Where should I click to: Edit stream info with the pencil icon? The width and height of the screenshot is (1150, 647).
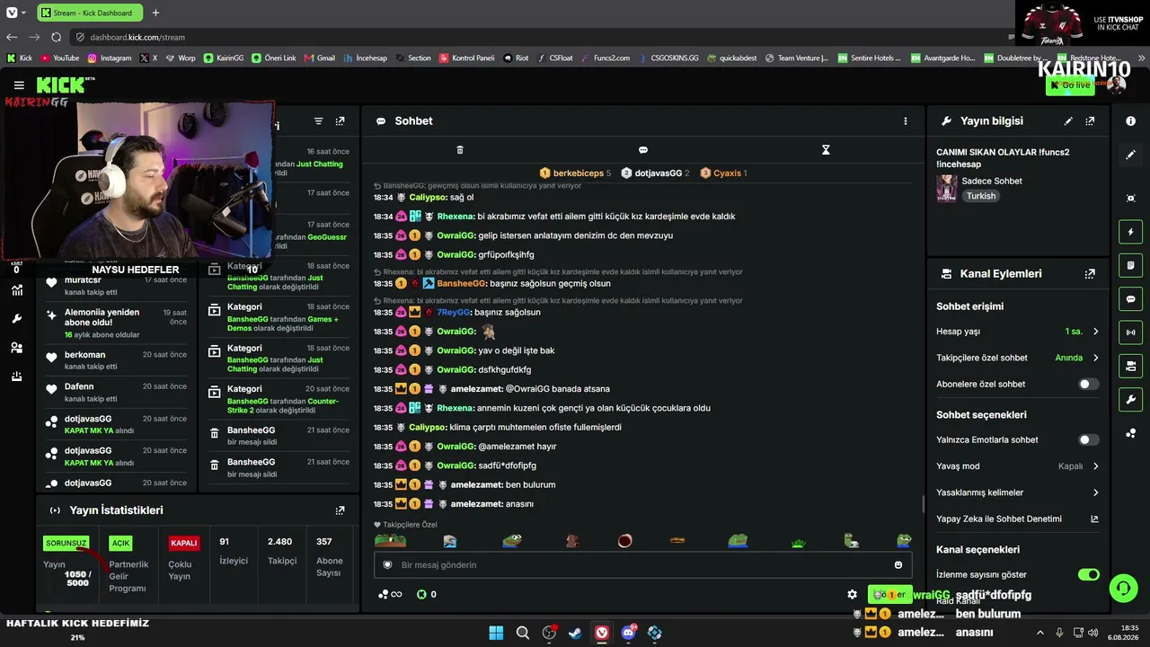pyautogui.click(x=1068, y=121)
